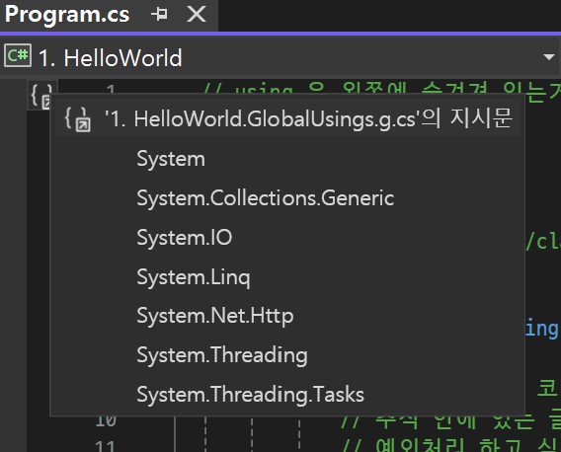Open the 1. HelloWorld project dropdown
Viewport: 561px width, 452px height.
click(x=280, y=57)
